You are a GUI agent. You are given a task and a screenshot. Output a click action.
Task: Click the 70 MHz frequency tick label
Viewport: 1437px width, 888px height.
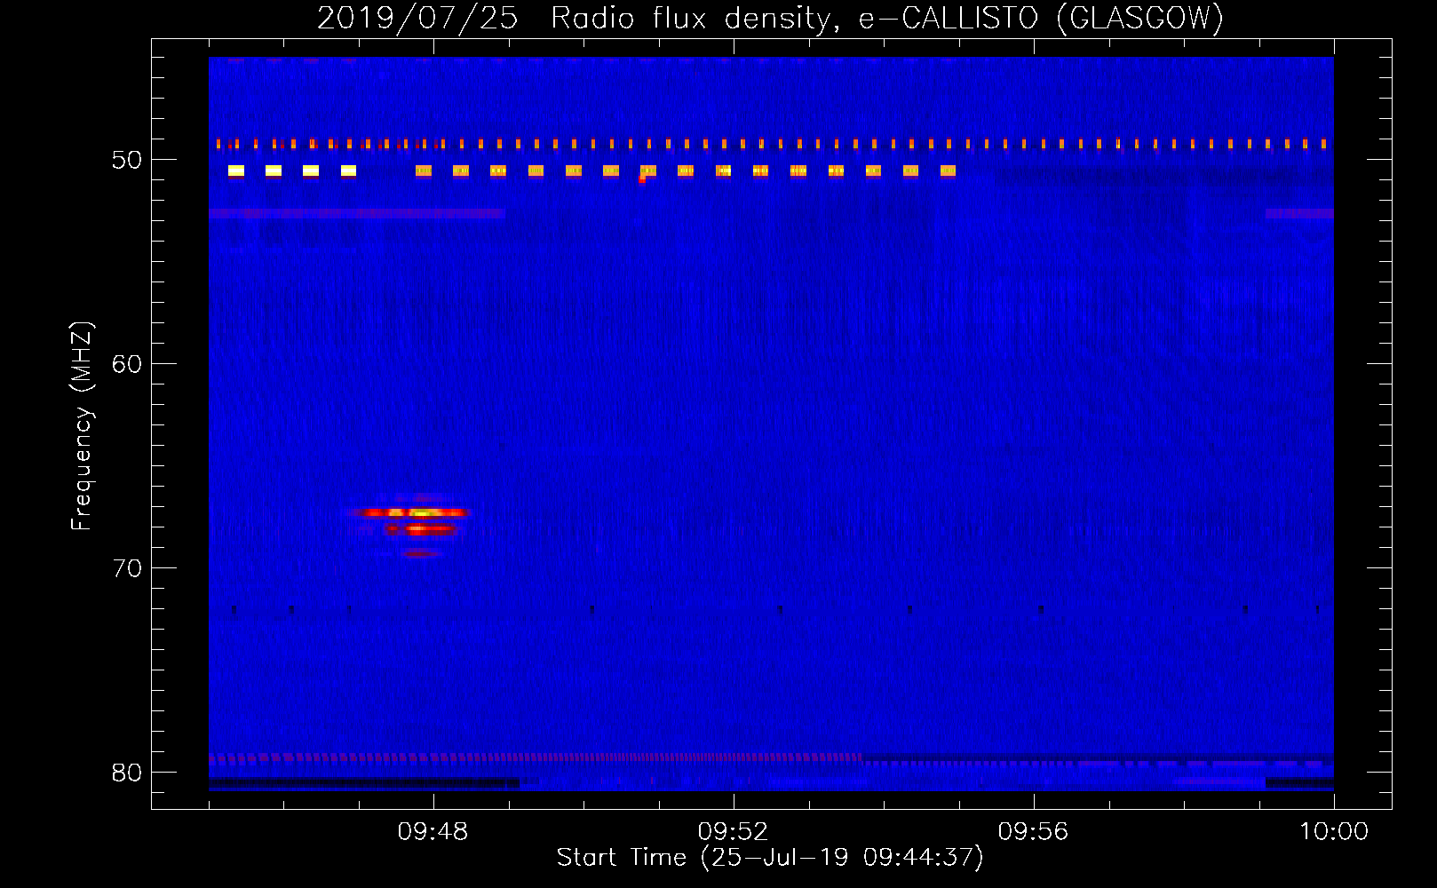click(x=127, y=569)
